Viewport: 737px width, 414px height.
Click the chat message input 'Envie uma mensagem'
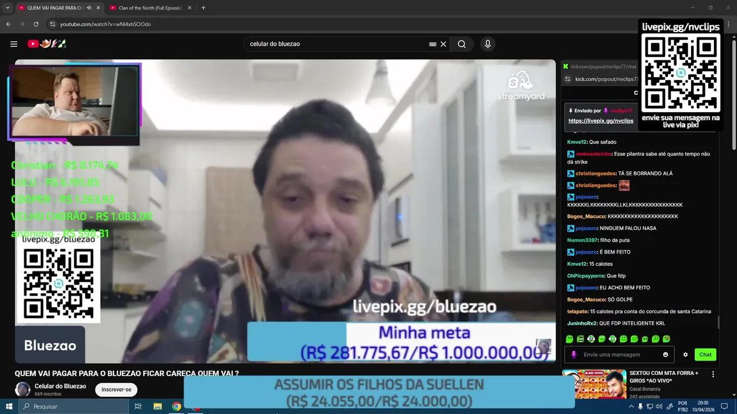coord(620,355)
